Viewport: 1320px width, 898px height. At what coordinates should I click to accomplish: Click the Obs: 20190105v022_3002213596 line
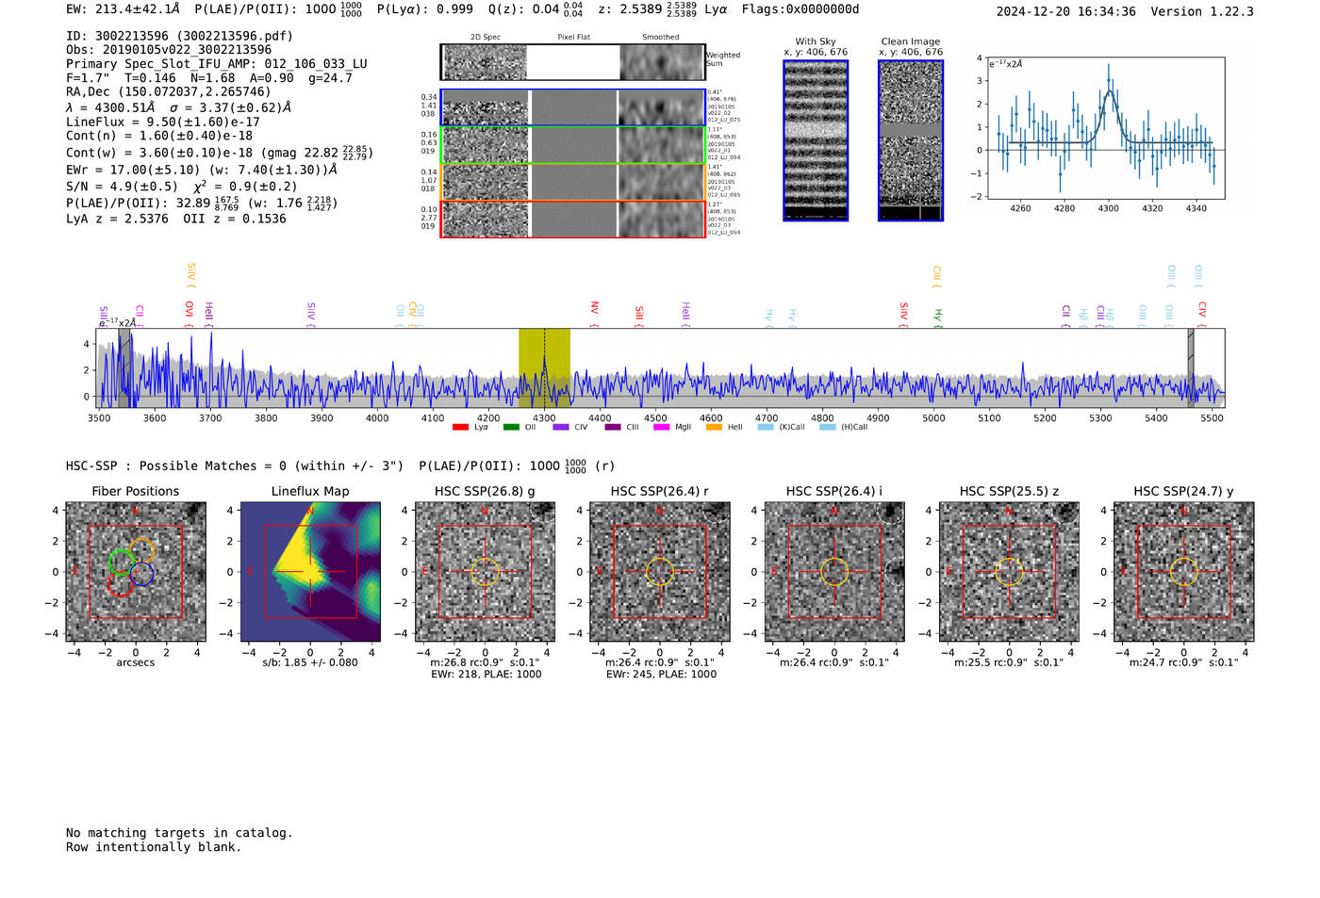point(169,50)
